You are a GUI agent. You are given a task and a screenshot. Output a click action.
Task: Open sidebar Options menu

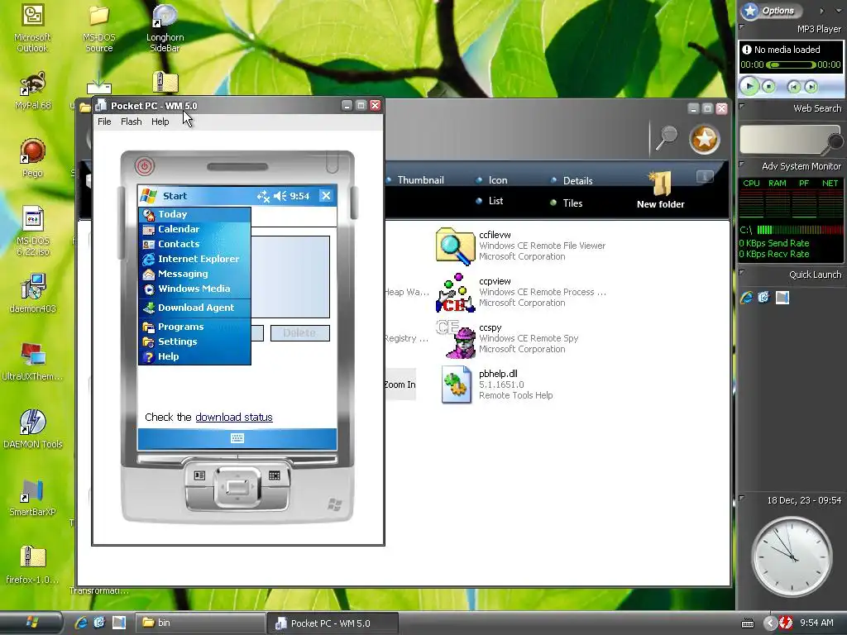(x=773, y=10)
